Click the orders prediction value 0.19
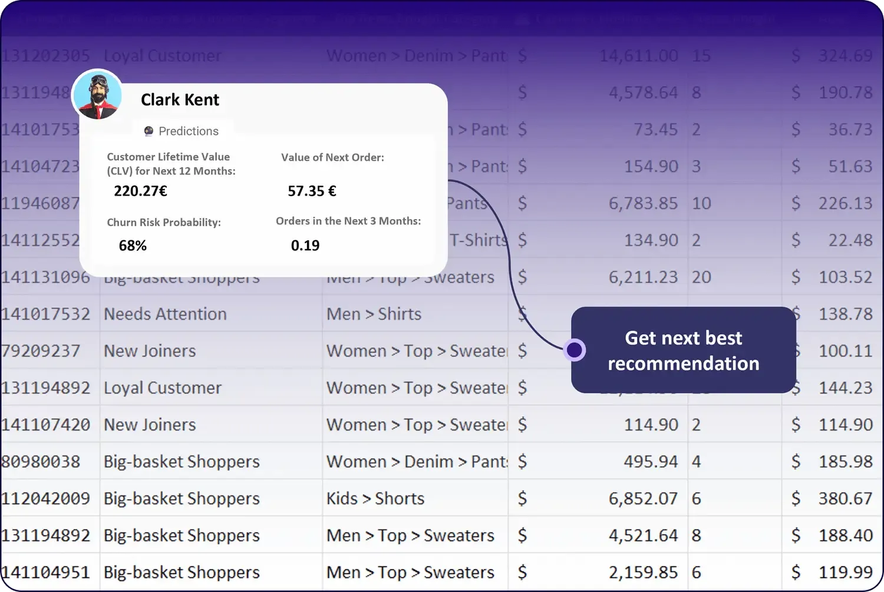The image size is (884, 592). tap(305, 246)
